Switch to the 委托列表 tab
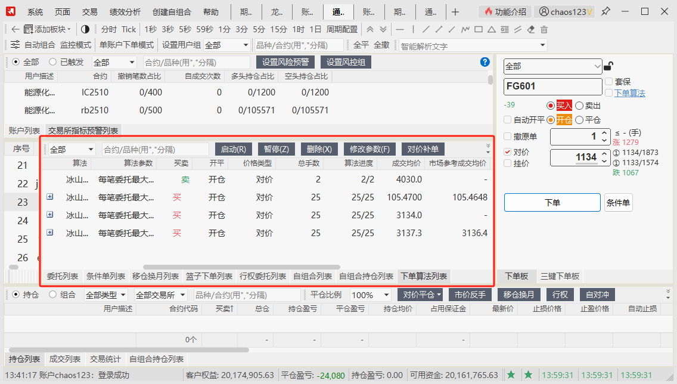 tap(63, 276)
